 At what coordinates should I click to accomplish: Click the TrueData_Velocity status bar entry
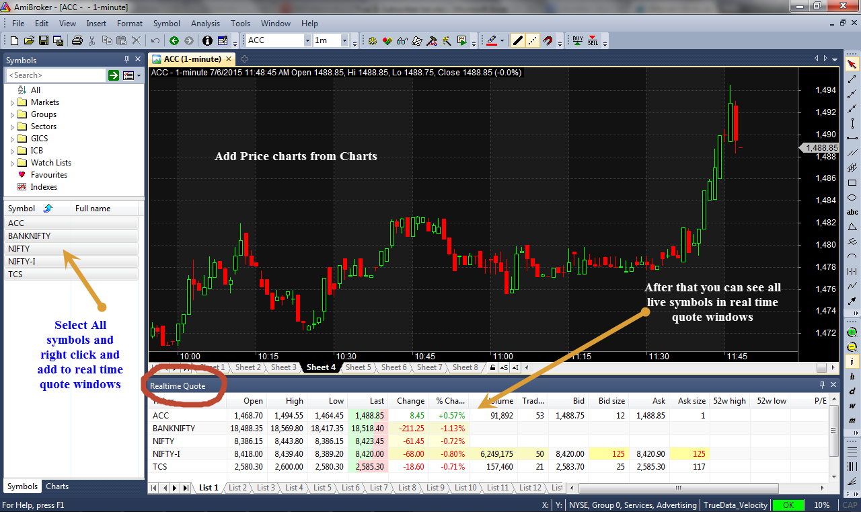[735, 505]
